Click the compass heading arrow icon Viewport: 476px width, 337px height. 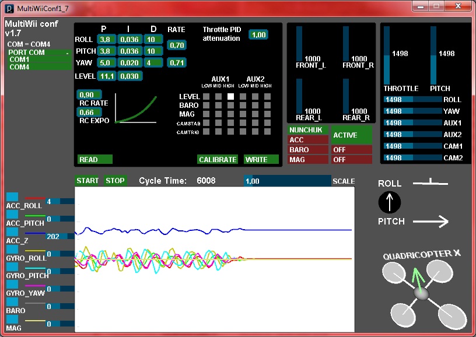(390, 203)
